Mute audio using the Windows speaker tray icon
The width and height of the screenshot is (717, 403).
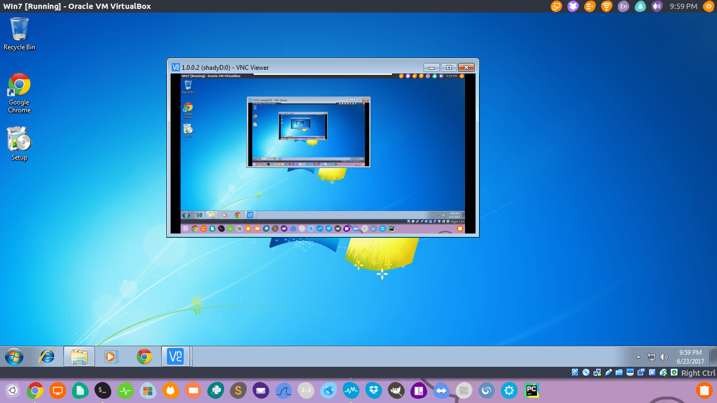tap(664, 356)
